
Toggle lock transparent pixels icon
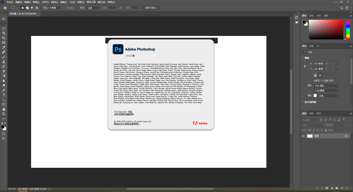pyautogui.click(x=310, y=130)
